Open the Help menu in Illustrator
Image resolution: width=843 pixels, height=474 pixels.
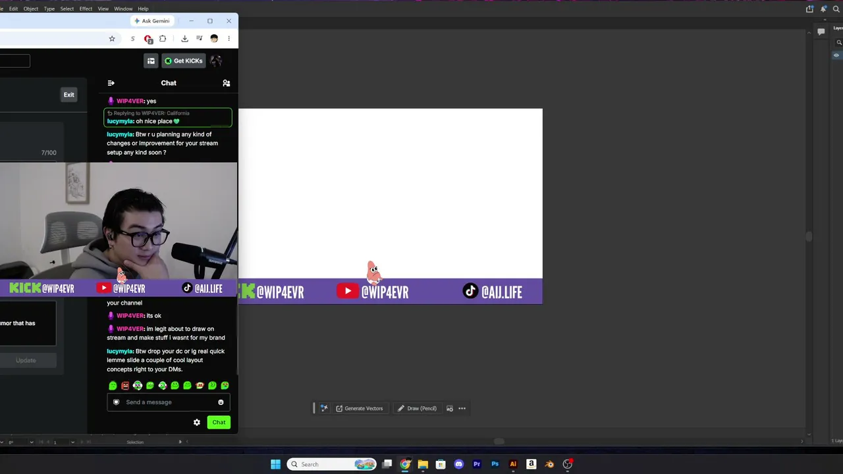point(143,9)
